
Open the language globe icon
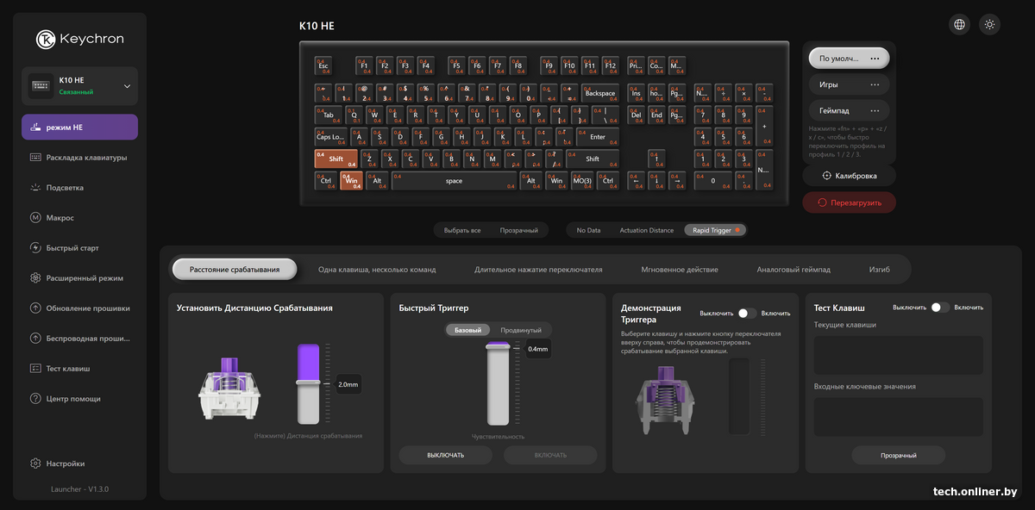tap(959, 24)
